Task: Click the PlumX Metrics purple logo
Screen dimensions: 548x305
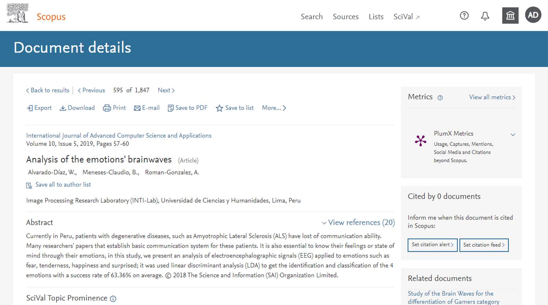Action: tap(421, 141)
